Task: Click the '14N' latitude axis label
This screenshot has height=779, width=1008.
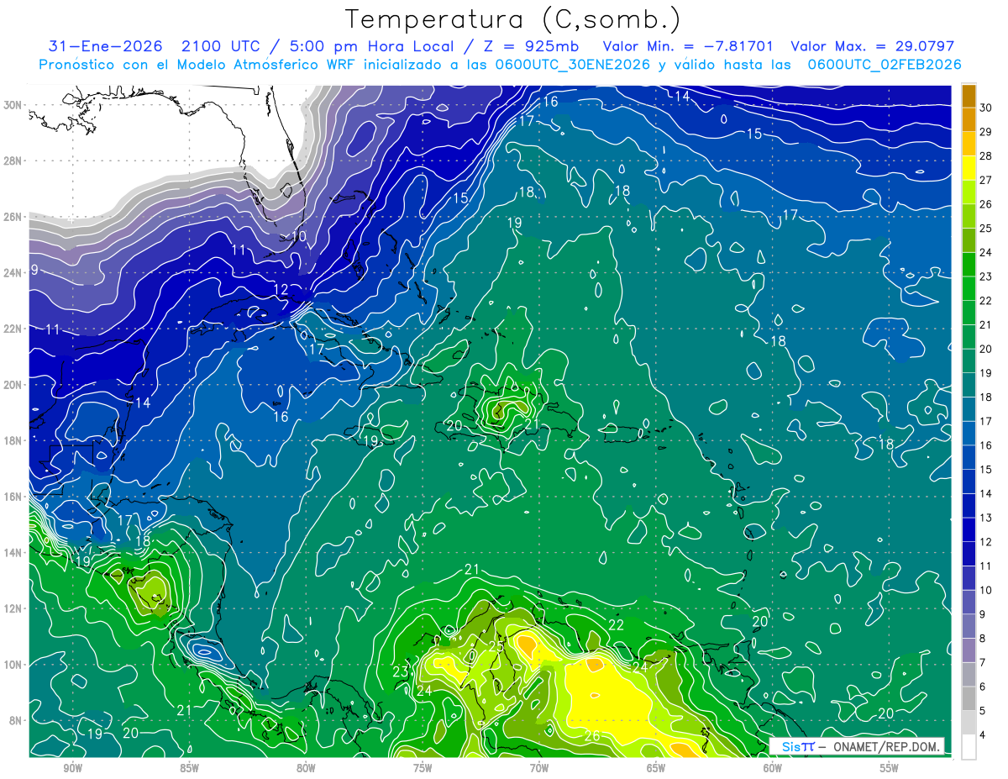Action: 13,552
